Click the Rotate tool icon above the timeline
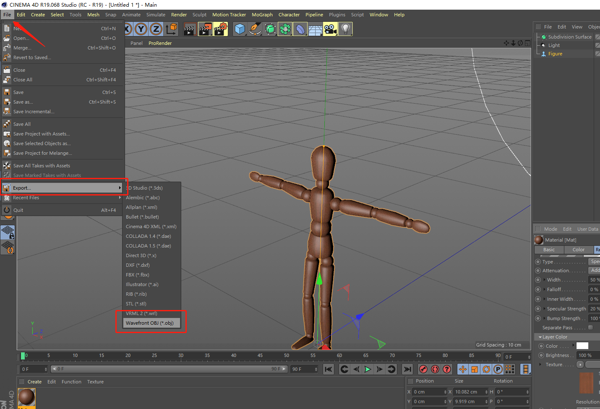The width and height of the screenshot is (600, 409). pyautogui.click(x=486, y=369)
